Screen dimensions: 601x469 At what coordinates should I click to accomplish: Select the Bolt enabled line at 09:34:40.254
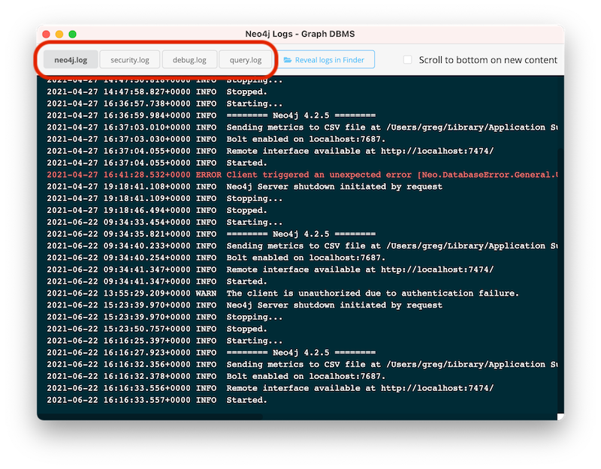pos(216,257)
